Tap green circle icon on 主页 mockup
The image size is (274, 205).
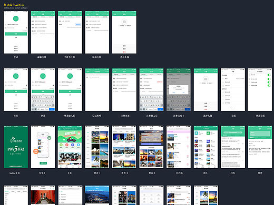pos(61,145)
